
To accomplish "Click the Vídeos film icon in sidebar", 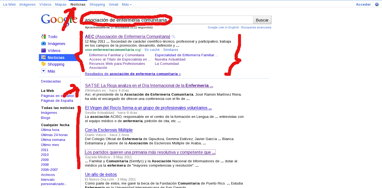I will pyautogui.click(x=43, y=50).
